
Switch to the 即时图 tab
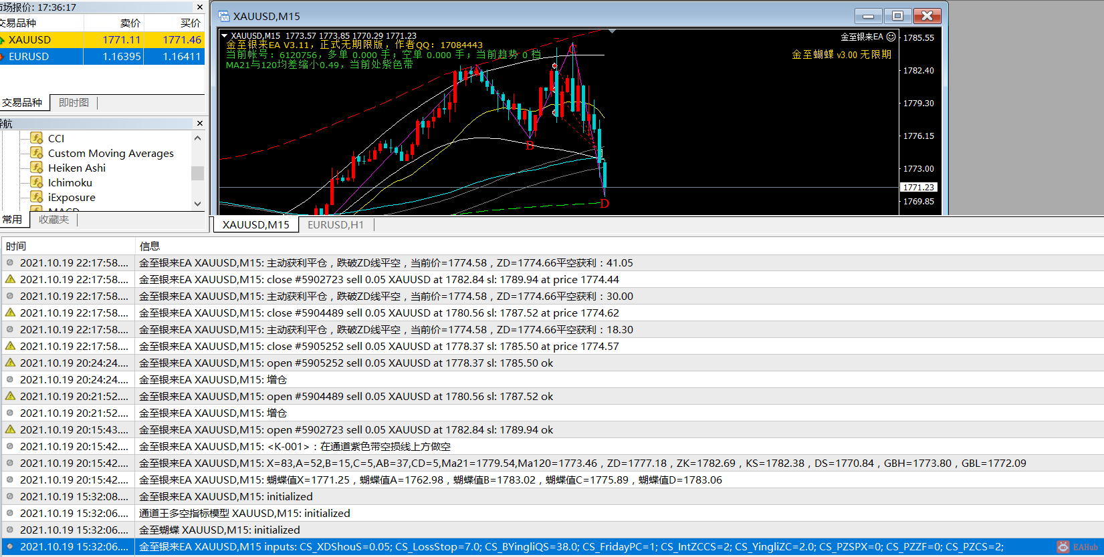pyautogui.click(x=74, y=103)
